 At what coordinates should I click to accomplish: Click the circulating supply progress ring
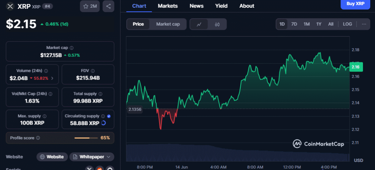coord(104,123)
